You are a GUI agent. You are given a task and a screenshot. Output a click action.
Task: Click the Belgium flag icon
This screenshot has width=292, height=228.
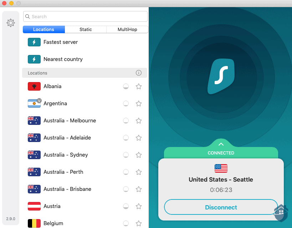34,223
